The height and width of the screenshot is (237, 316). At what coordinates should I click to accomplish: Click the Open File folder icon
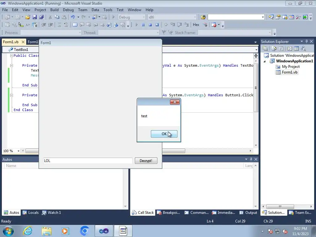[x=27, y=17]
